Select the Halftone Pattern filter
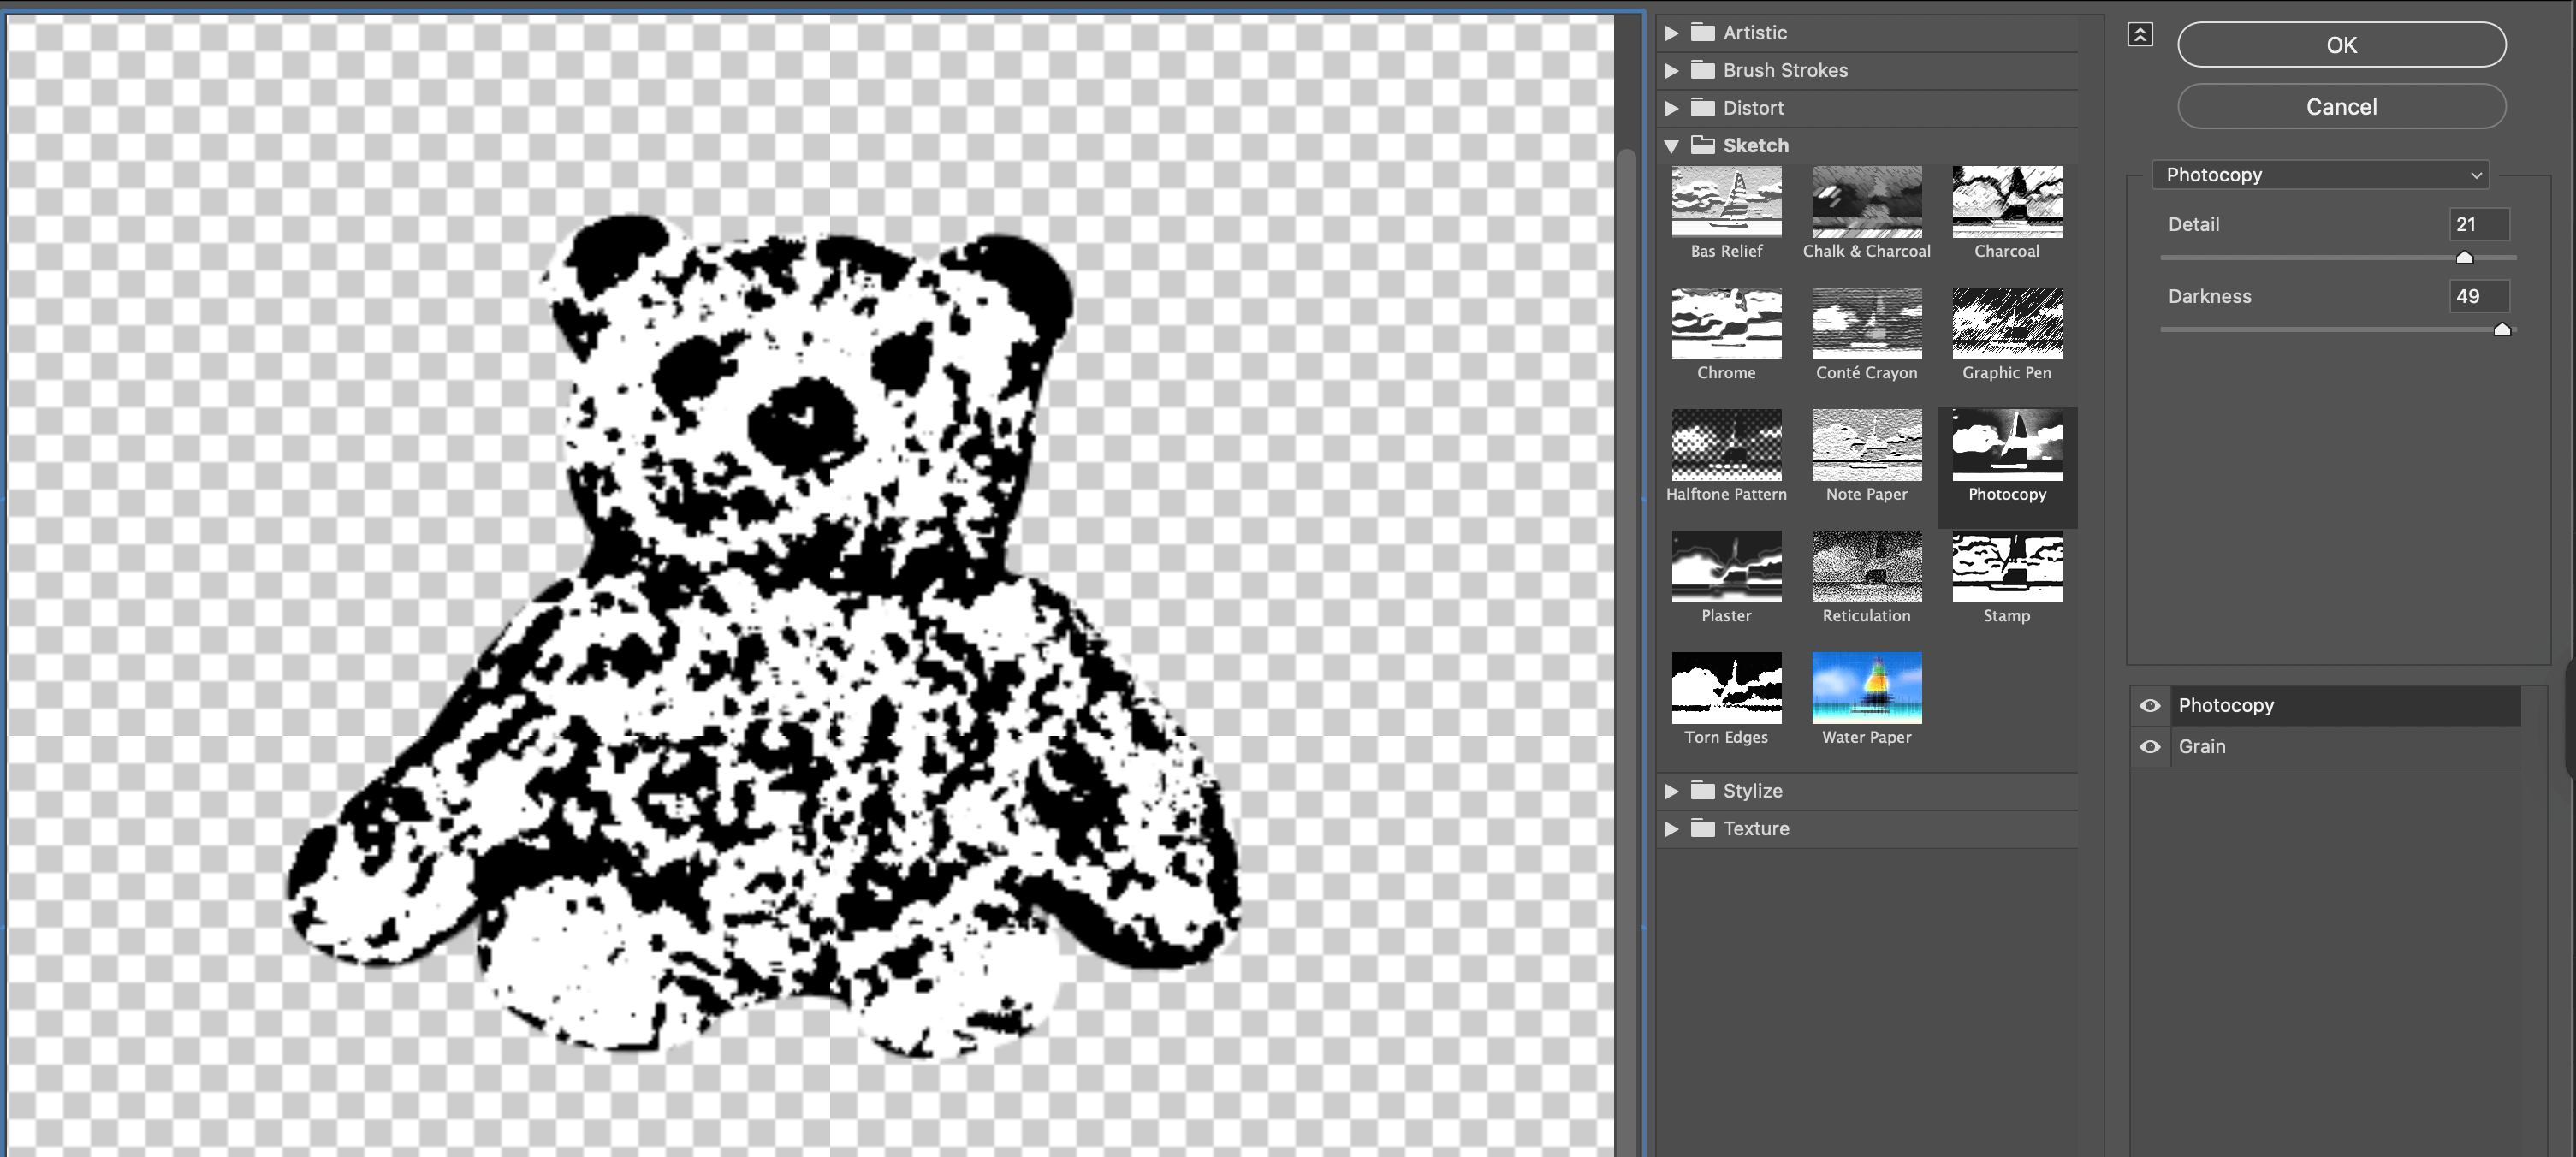 1726,444
